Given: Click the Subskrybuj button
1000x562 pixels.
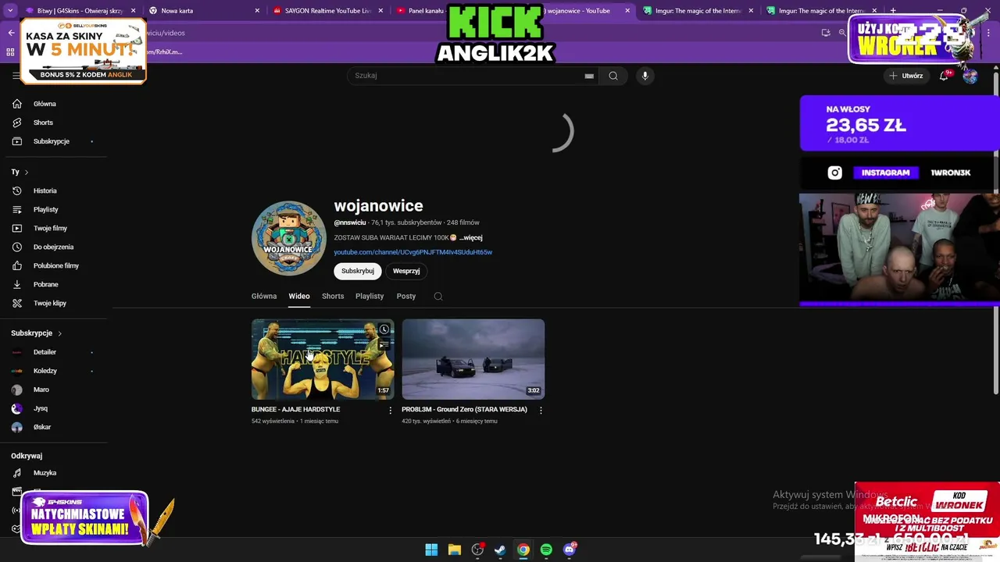Looking at the screenshot, I should [x=358, y=271].
